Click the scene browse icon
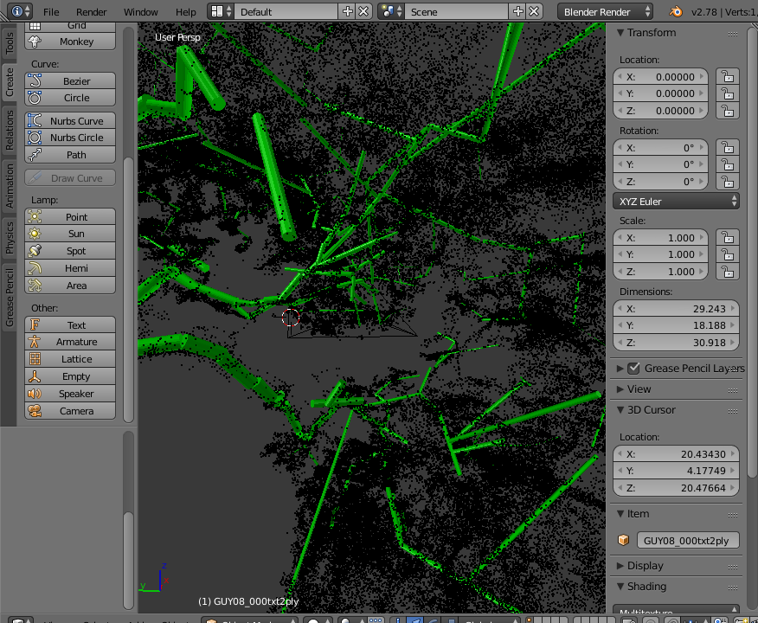Screen dimensions: 758x623 [x=390, y=12]
